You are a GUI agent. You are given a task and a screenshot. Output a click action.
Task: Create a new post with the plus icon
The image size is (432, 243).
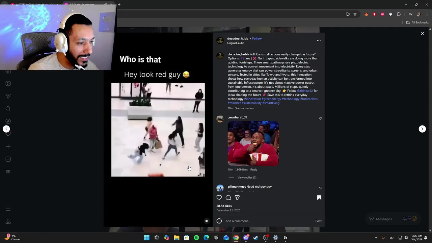(8, 146)
